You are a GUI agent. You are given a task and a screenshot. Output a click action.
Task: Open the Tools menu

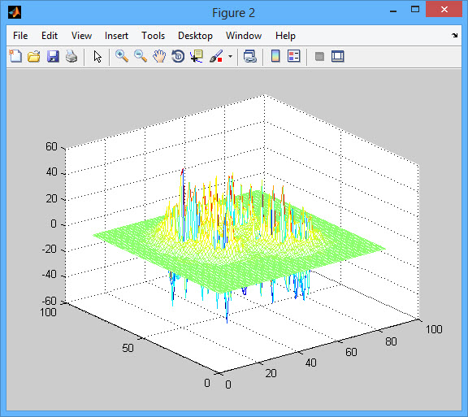click(153, 36)
